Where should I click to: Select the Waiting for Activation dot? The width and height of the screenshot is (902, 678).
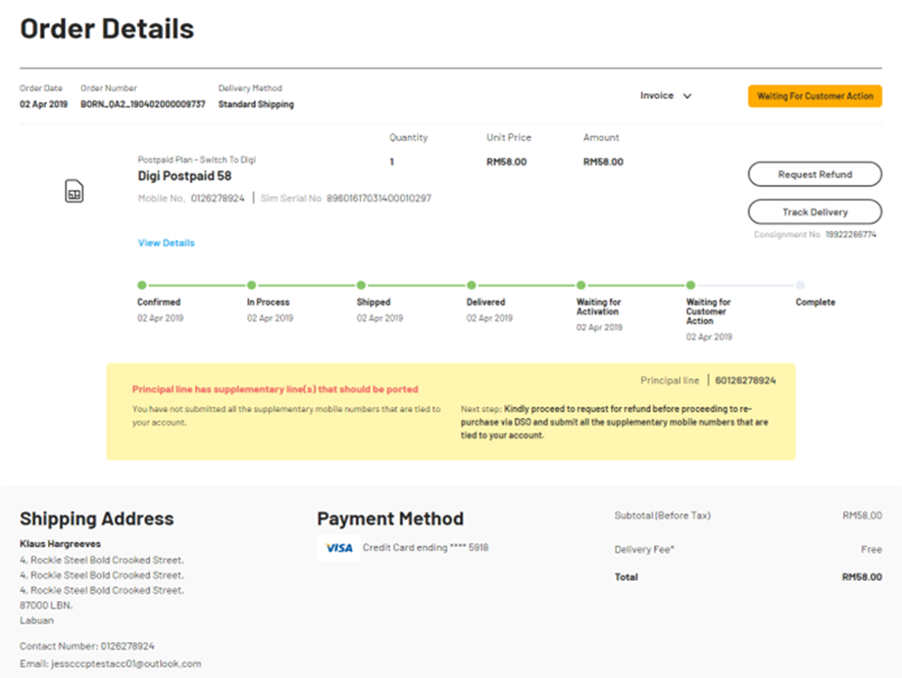pyautogui.click(x=581, y=285)
